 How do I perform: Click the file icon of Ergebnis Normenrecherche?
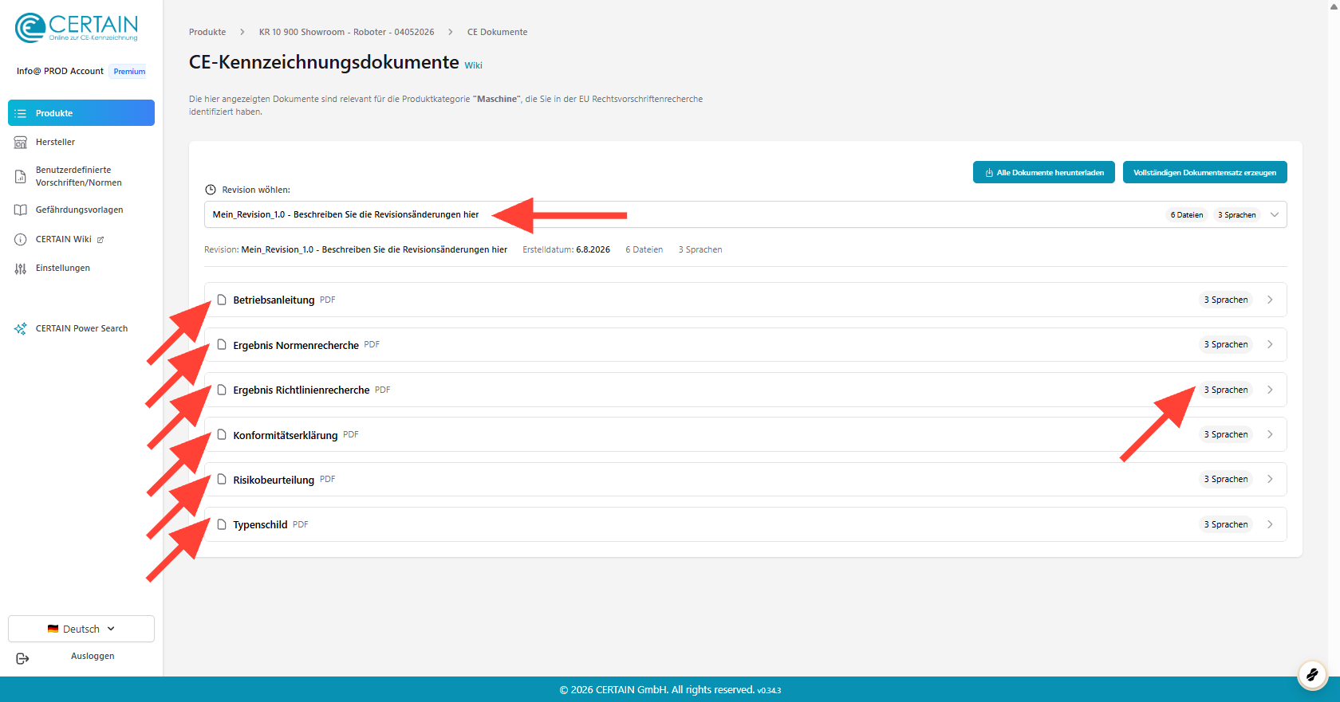coord(222,344)
